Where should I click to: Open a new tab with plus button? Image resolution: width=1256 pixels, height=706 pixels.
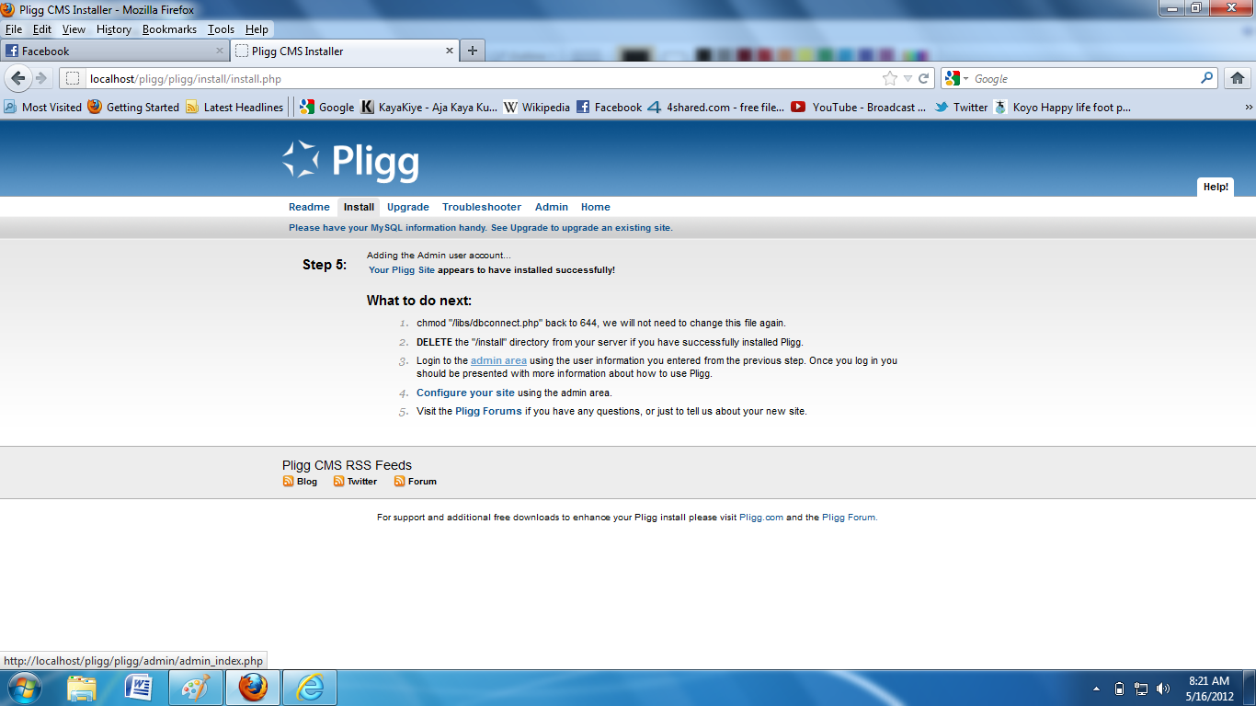tap(473, 51)
